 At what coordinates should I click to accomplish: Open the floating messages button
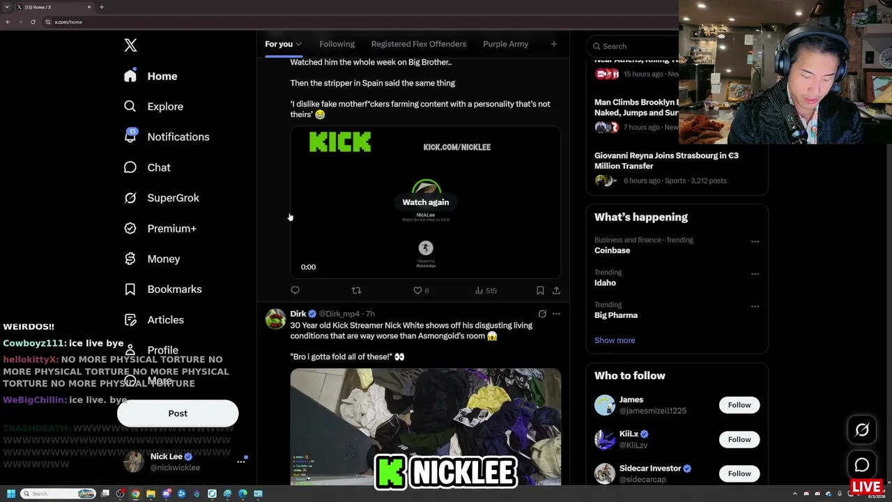coord(862,465)
